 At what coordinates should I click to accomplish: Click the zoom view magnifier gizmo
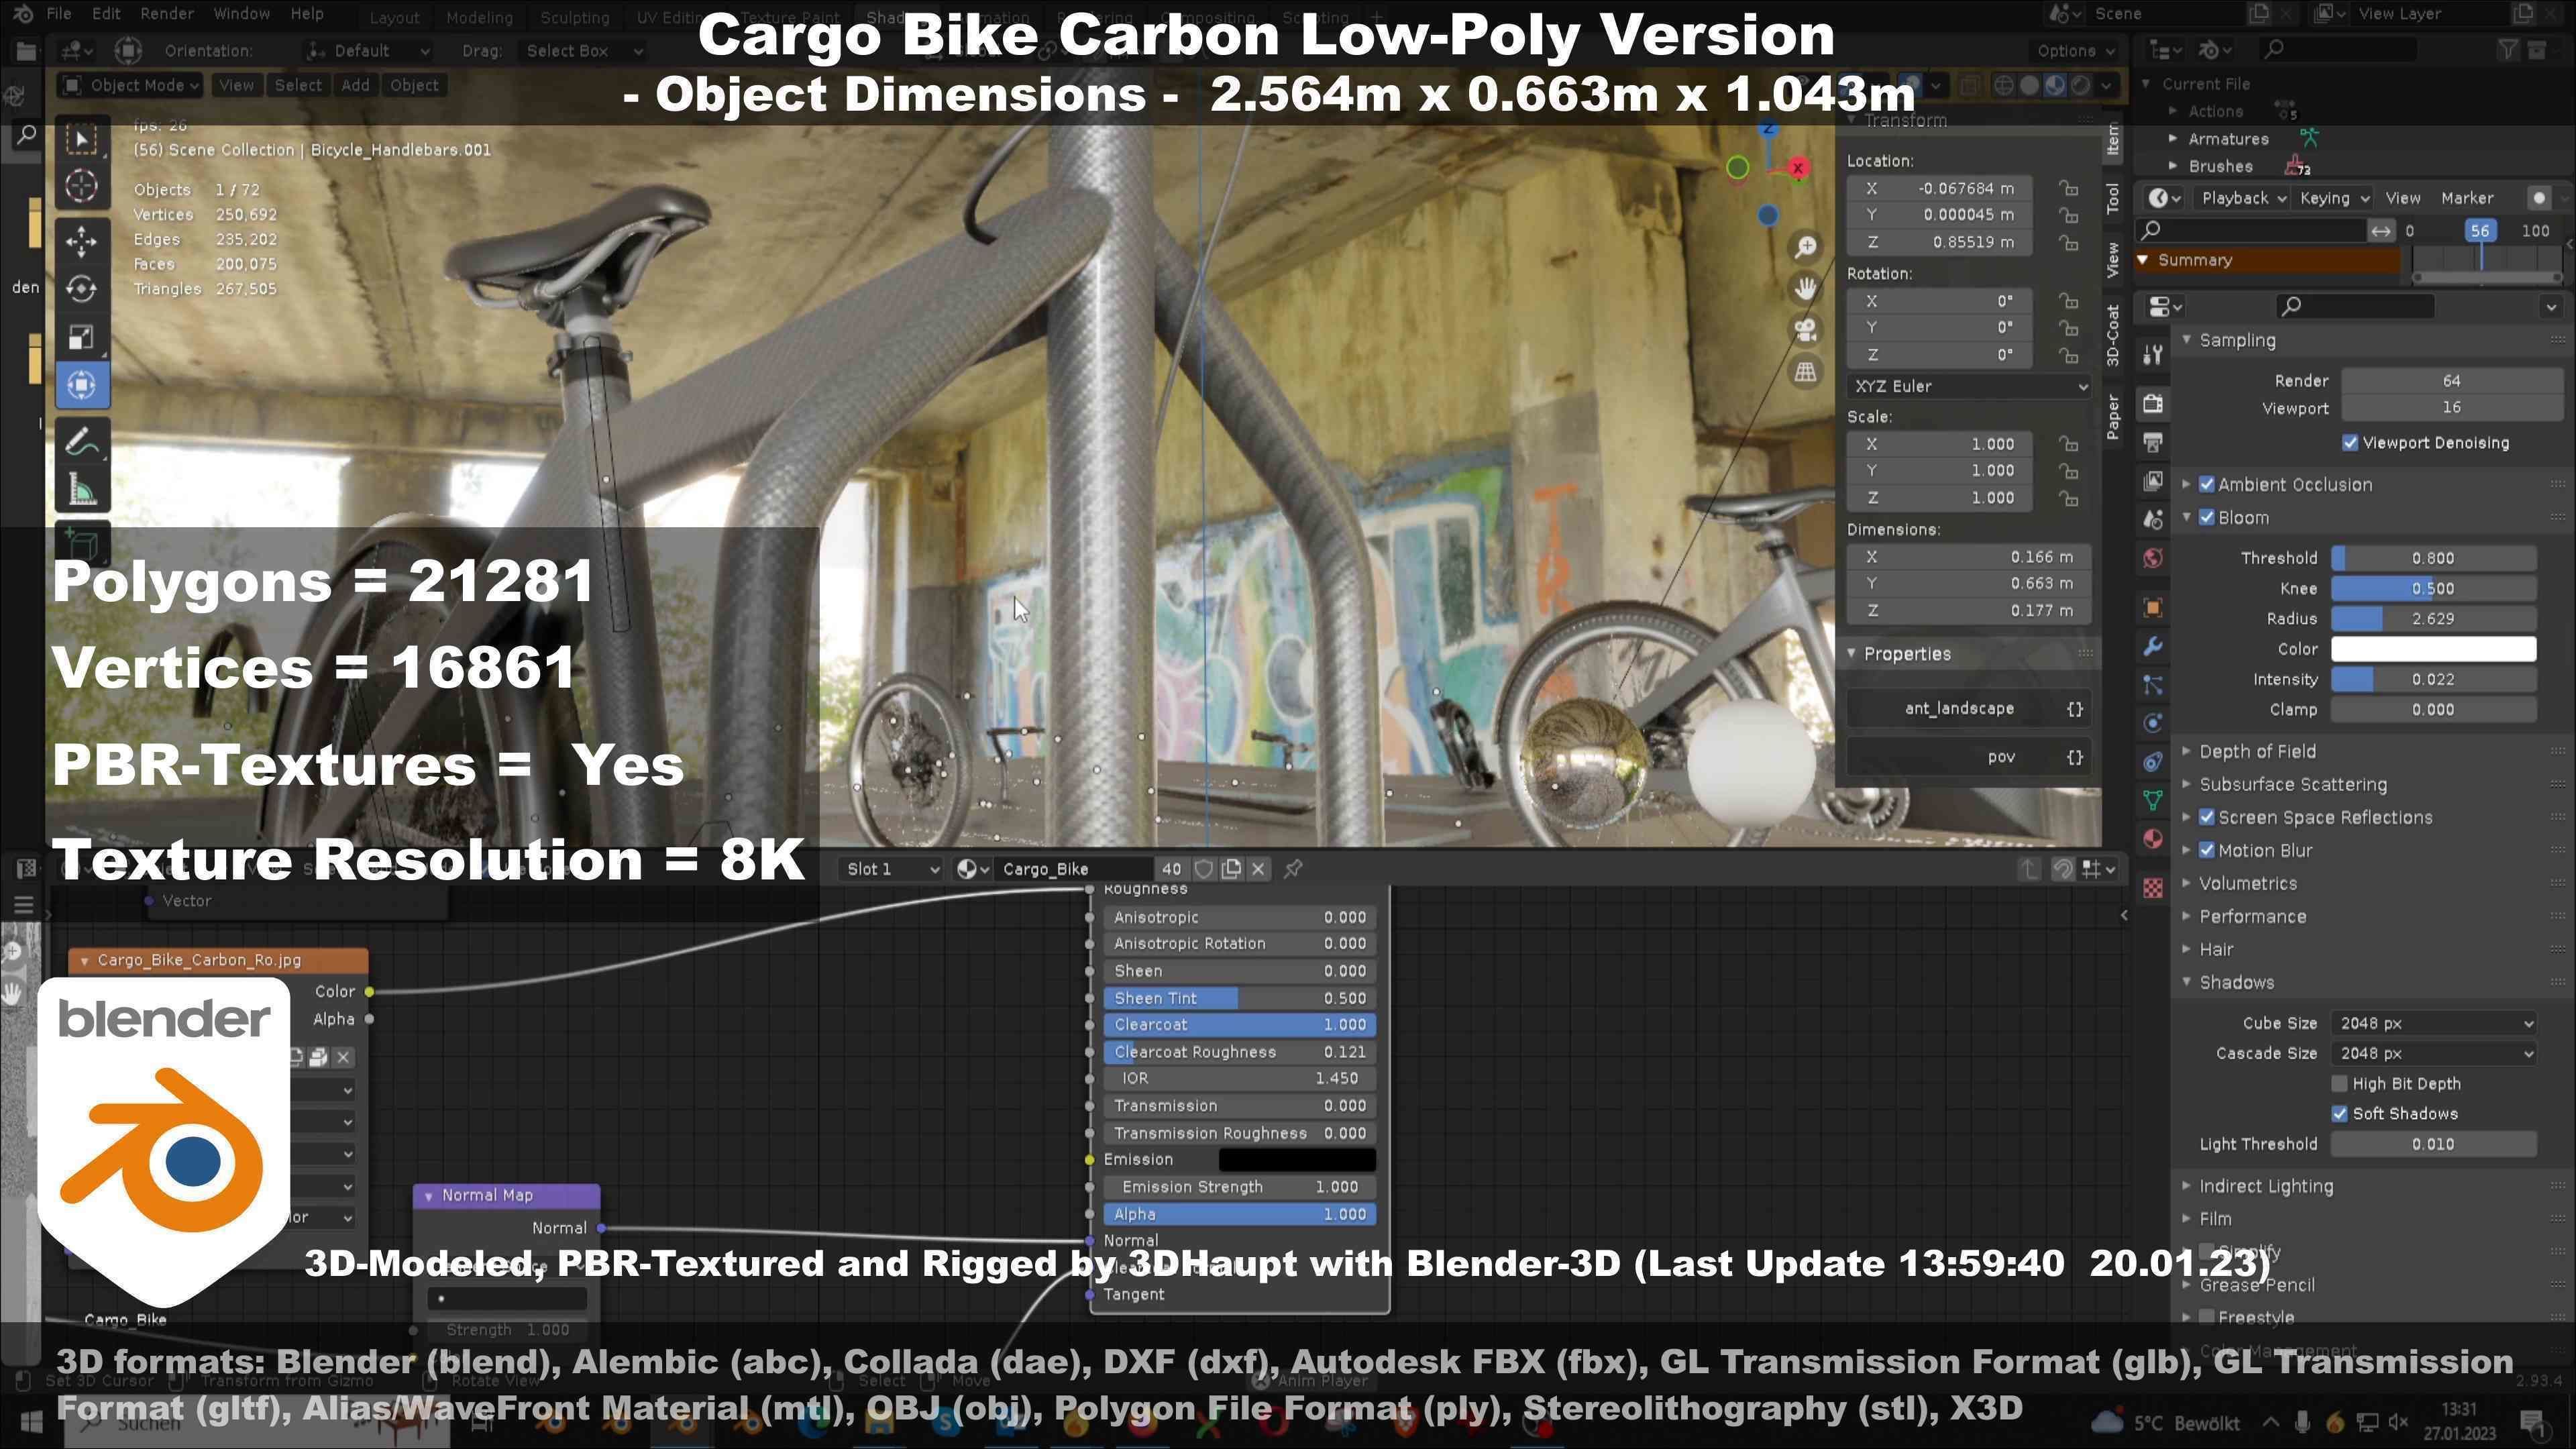click(1805, 247)
